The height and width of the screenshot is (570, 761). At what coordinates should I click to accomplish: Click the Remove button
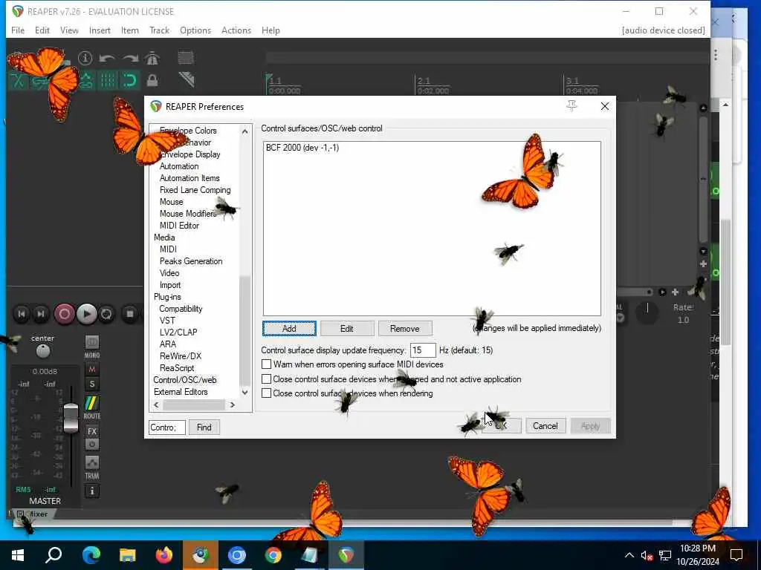coord(405,329)
